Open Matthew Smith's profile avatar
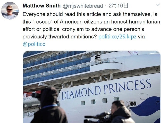The image size is (161, 123). point(10,11)
